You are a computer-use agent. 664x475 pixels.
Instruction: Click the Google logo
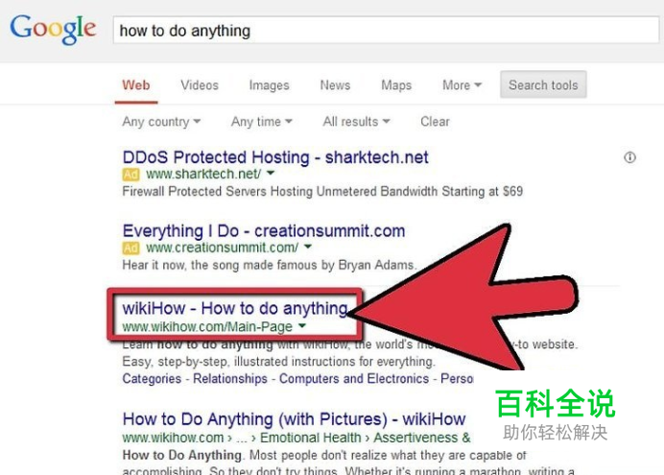[53, 29]
